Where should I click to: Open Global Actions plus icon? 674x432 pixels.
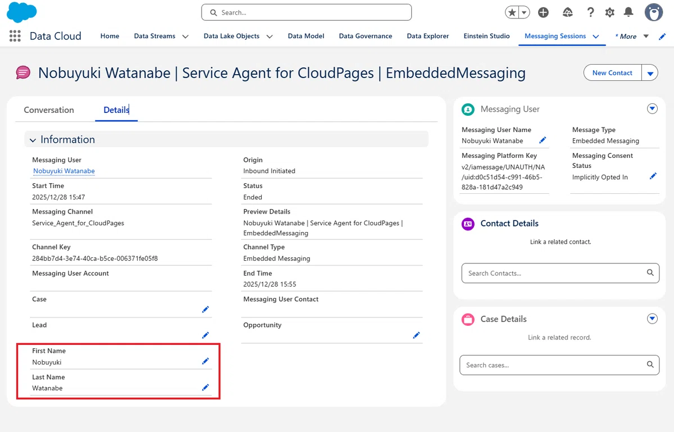tap(543, 12)
